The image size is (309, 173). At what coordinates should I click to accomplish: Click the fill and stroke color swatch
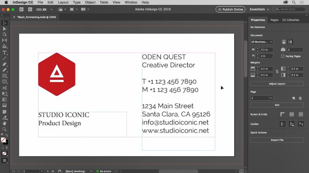click(x=3, y=140)
